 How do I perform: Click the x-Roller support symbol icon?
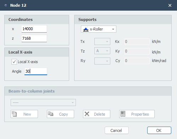(86, 29)
